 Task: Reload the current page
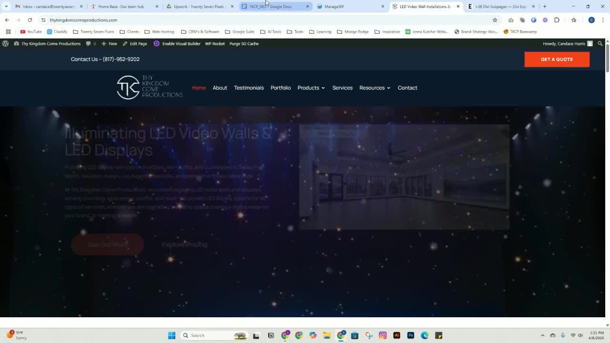coord(30,20)
